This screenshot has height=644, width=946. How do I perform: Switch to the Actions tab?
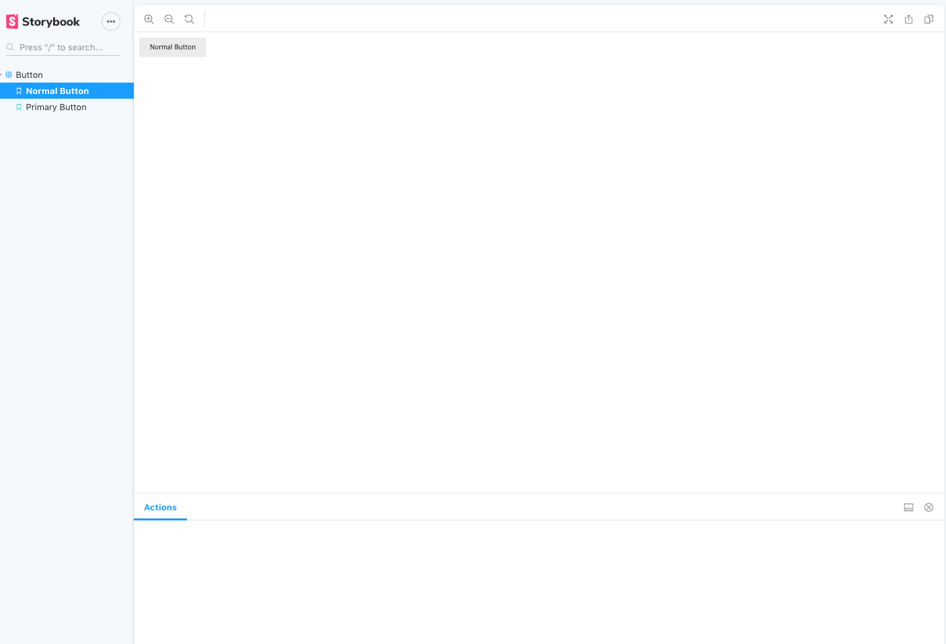coord(160,508)
